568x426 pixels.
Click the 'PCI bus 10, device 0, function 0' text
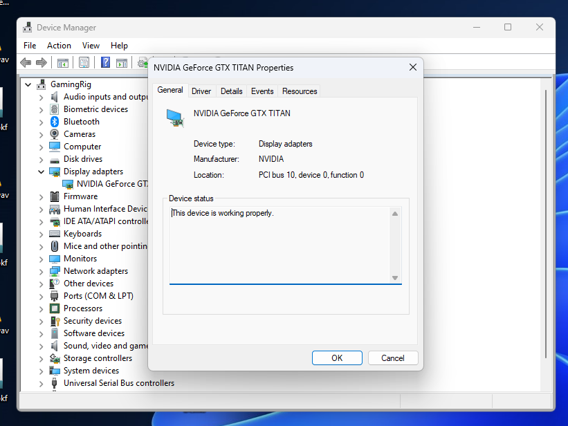pyautogui.click(x=311, y=175)
